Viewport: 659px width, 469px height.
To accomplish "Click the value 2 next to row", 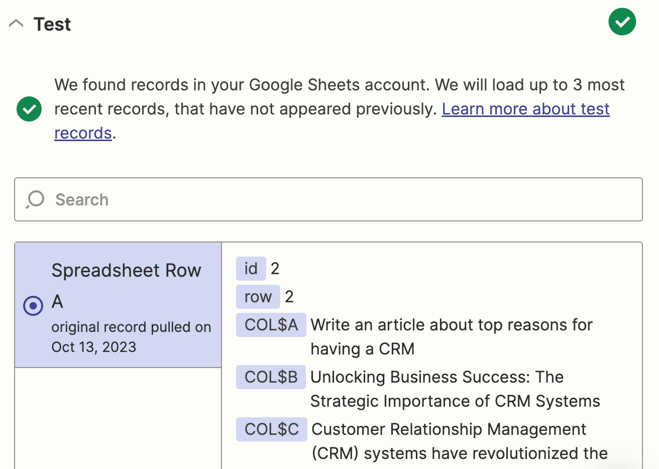I will tap(289, 297).
